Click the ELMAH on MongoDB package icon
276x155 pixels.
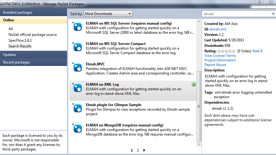pos(77,129)
